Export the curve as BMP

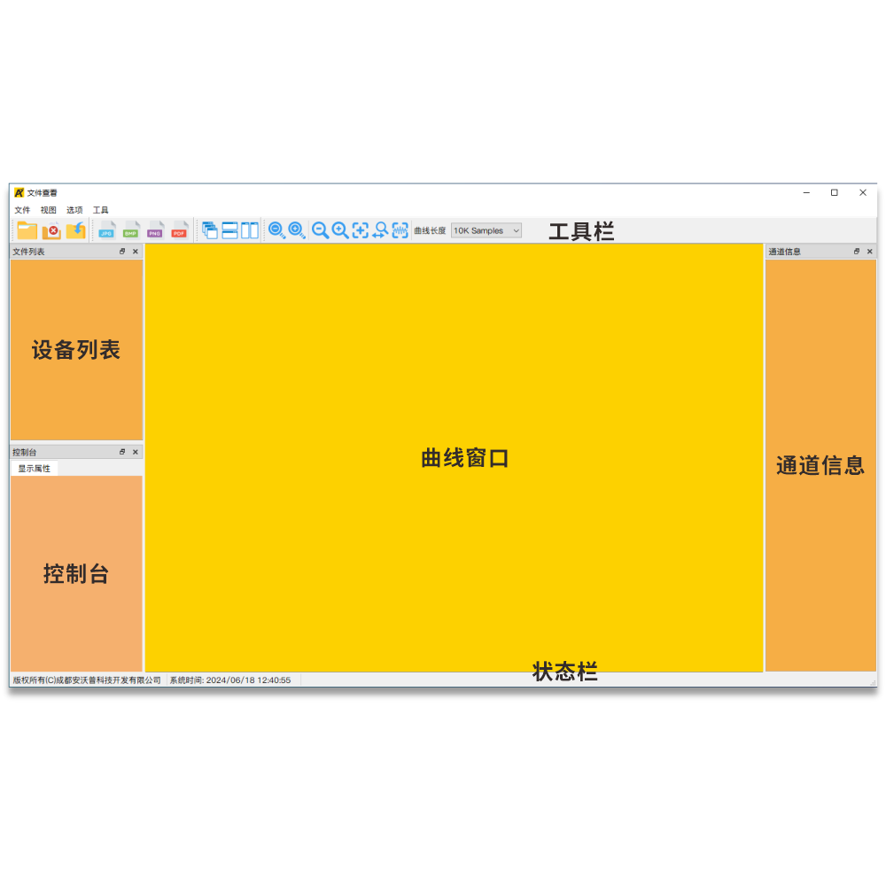click(x=130, y=230)
